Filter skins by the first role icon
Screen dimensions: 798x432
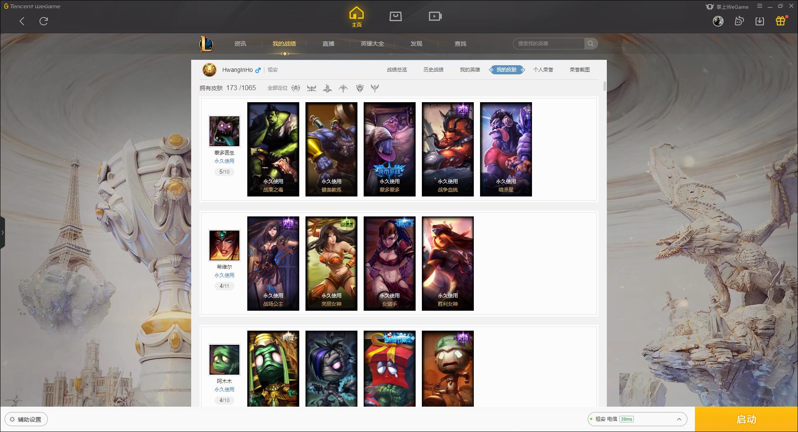(x=296, y=88)
